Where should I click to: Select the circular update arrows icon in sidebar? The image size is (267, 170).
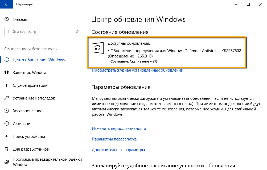click(7, 60)
